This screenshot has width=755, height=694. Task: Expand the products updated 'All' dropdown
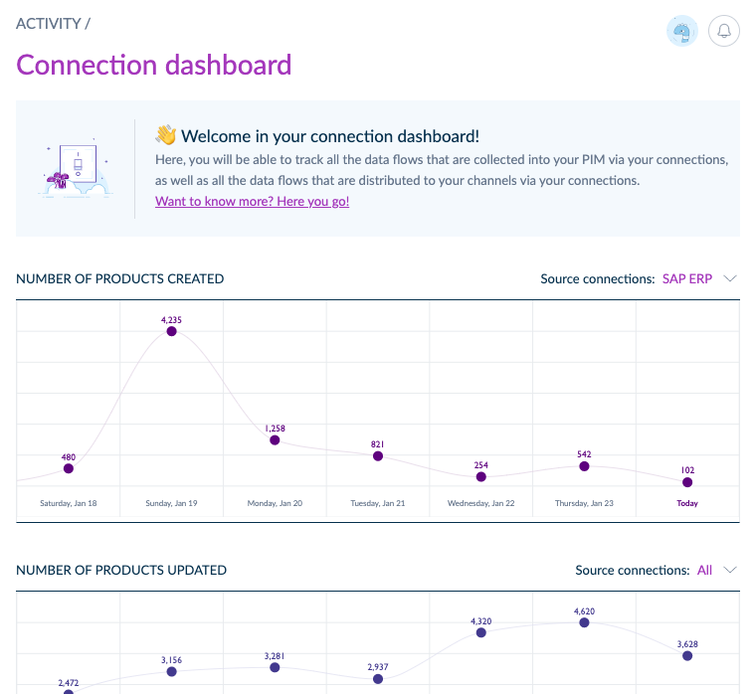point(705,570)
